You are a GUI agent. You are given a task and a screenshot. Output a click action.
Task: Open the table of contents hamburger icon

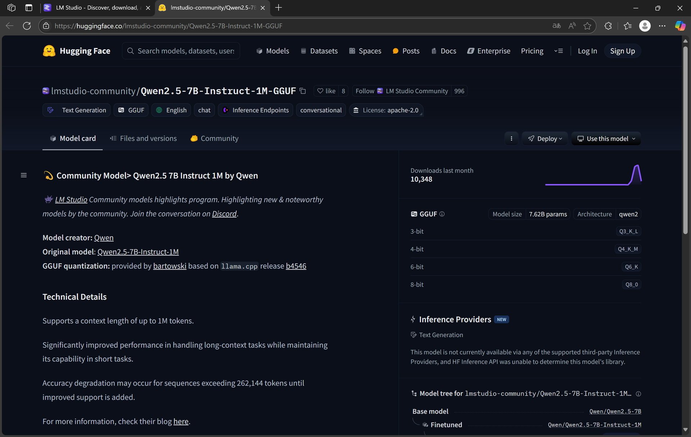point(24,175)
